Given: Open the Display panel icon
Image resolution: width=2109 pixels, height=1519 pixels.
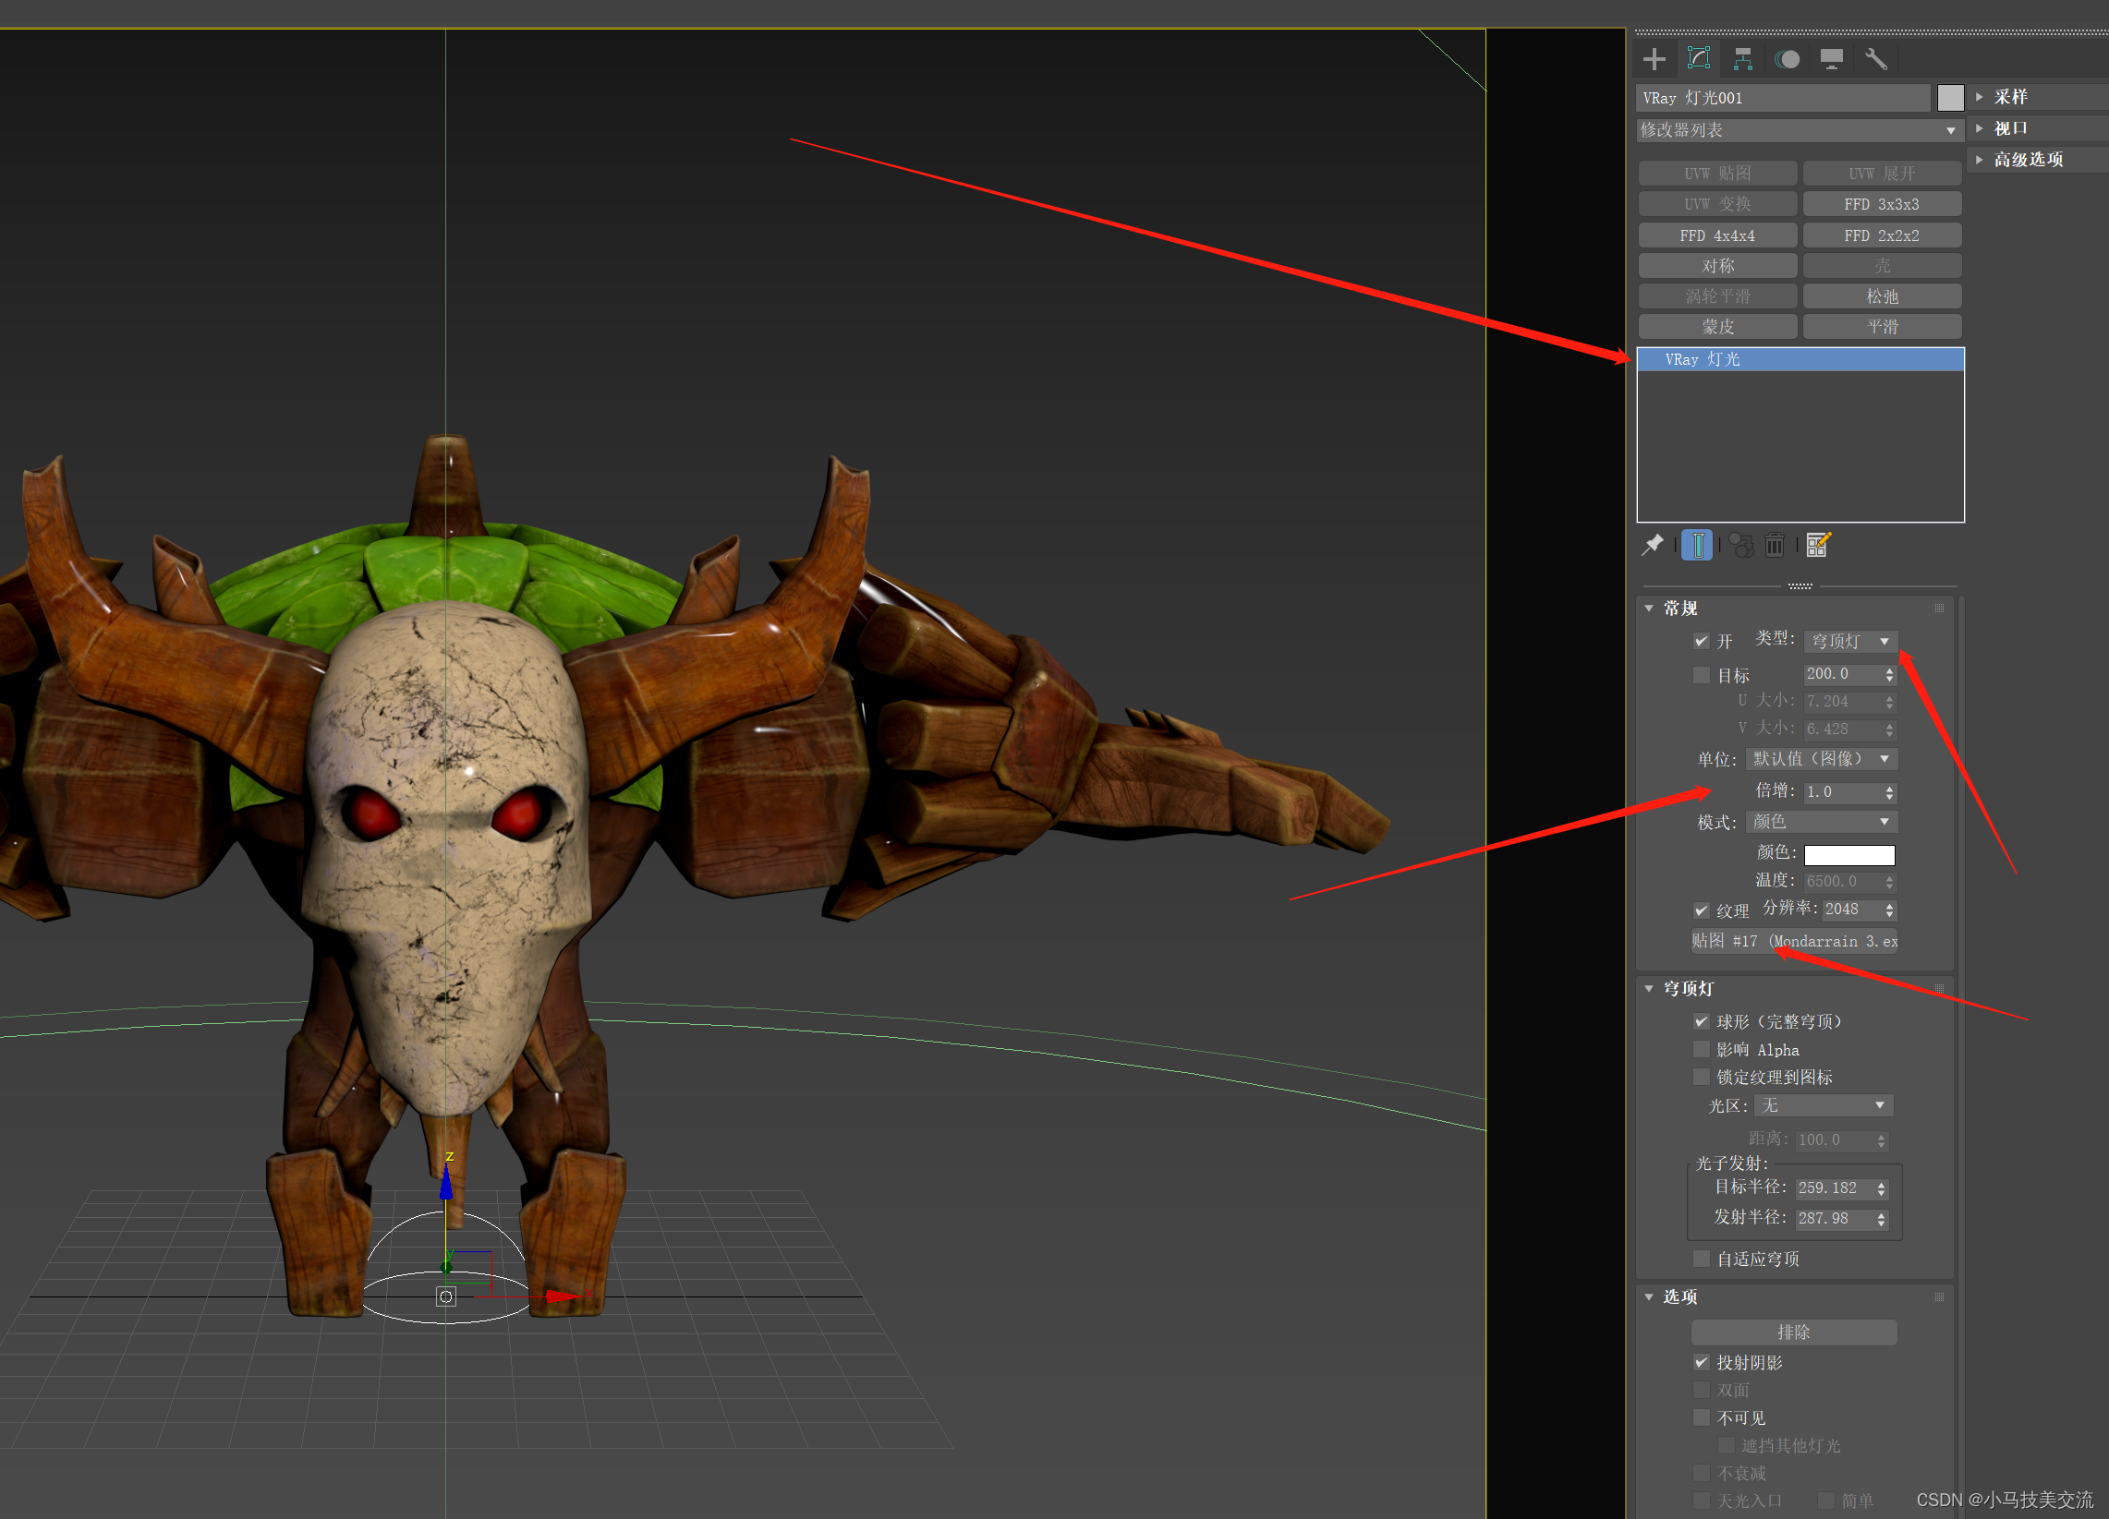Looking at the screenshot, I should [1831, 59].
